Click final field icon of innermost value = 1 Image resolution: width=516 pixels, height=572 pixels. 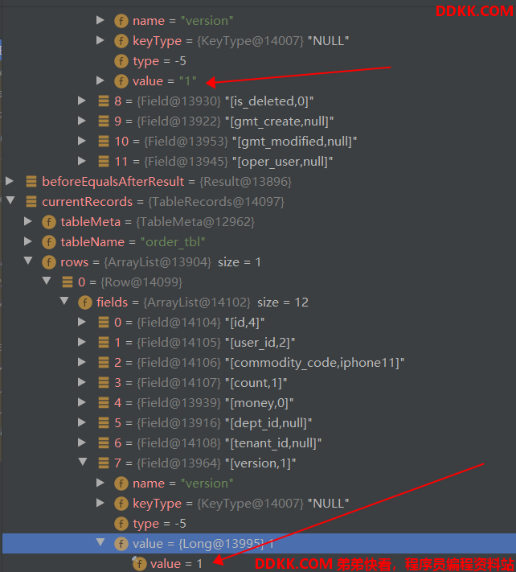coord(139,564)
